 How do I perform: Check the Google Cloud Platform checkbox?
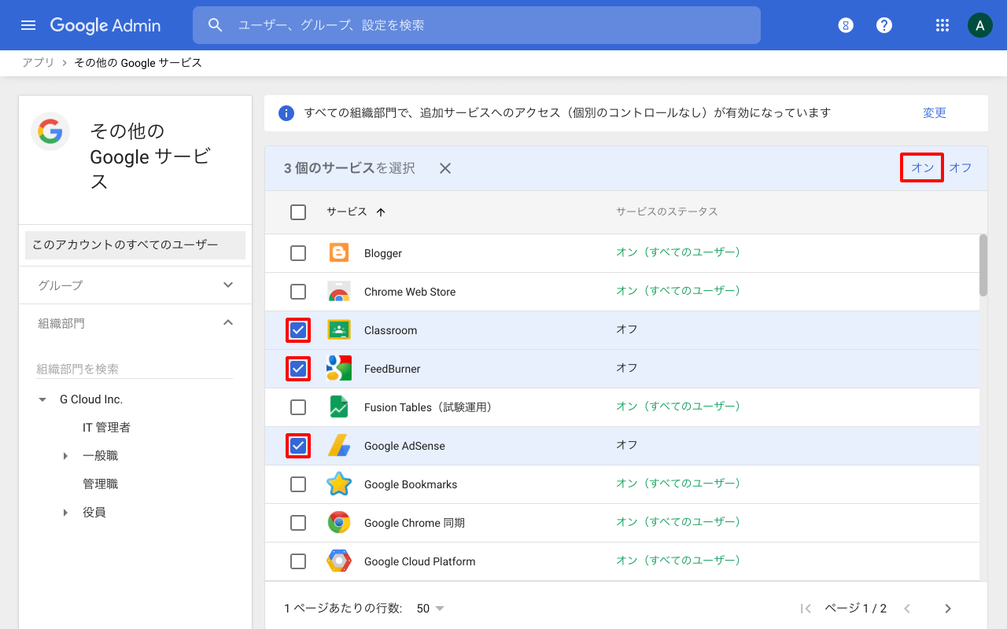pos(298,561)
